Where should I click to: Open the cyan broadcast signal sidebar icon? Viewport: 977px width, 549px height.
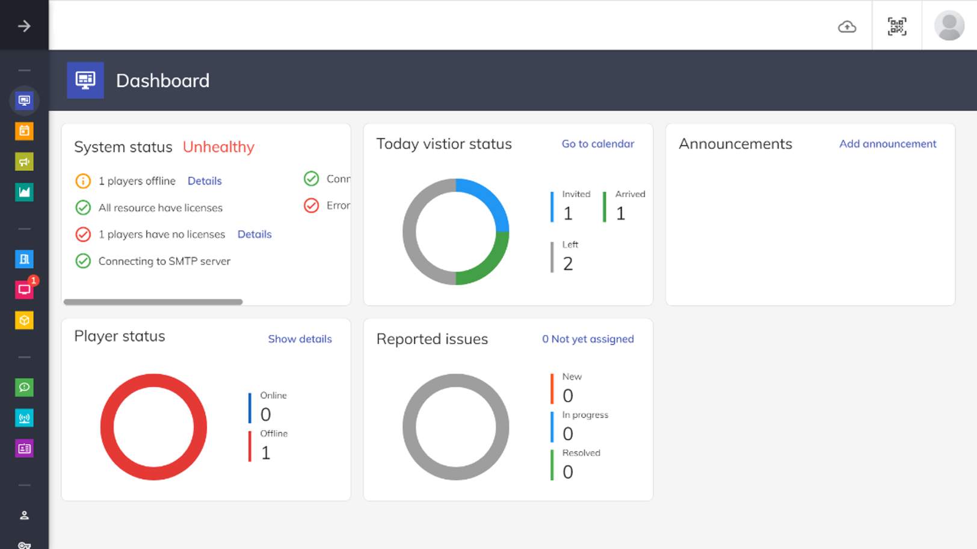[24, 418]
